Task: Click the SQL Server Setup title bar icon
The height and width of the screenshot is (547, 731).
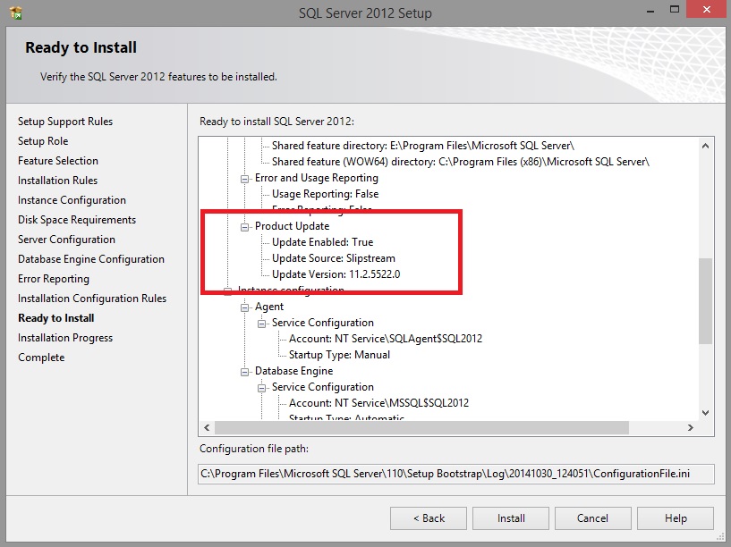Action: coord(16,13)
